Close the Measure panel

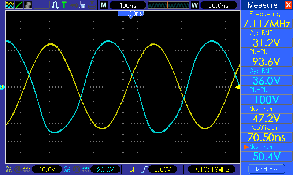[288, 5]
